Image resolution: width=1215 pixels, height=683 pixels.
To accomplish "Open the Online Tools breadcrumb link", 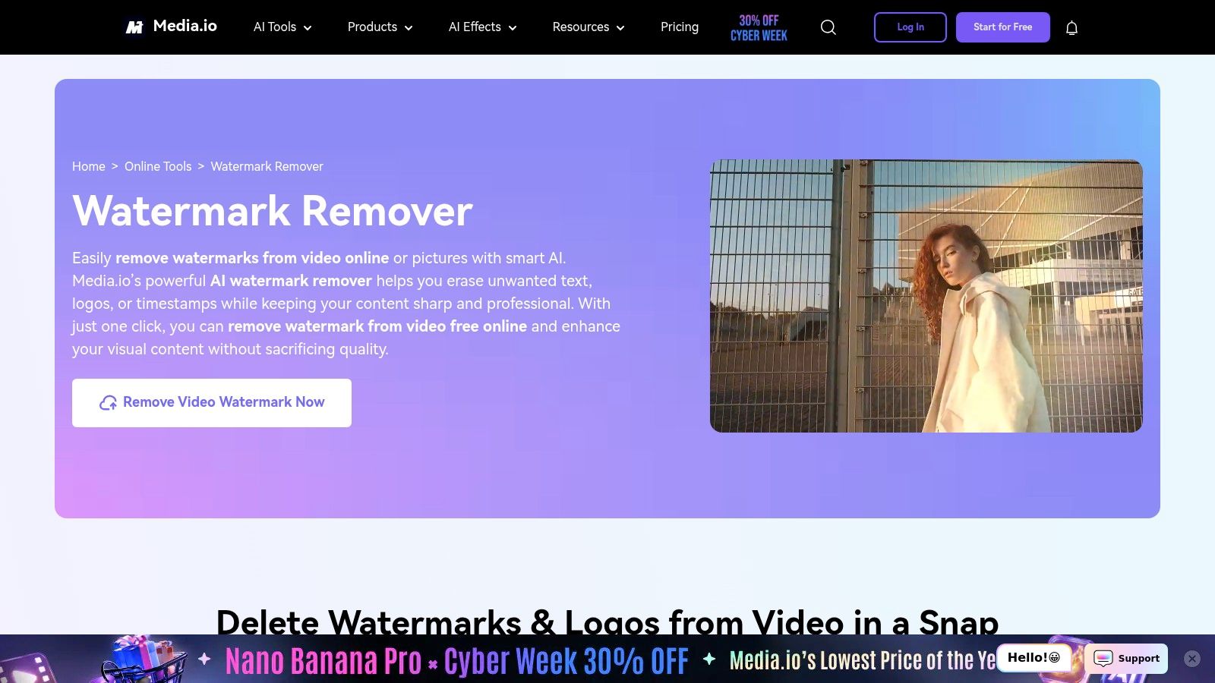I will [x=158, y=166].
